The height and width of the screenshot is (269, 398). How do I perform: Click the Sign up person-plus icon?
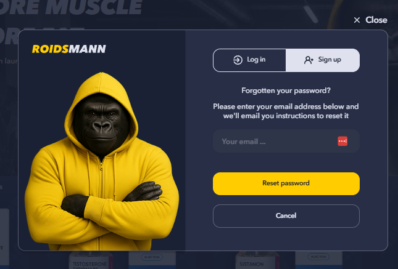(x=309, y=60)
